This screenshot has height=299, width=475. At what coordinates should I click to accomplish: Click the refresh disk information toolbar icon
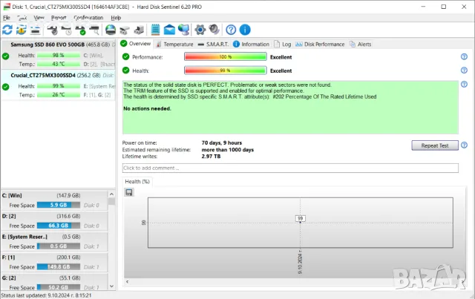click(x=7, y=30)
